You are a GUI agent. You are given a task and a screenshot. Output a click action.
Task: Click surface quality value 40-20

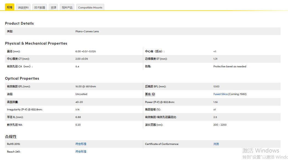[79, 102]
